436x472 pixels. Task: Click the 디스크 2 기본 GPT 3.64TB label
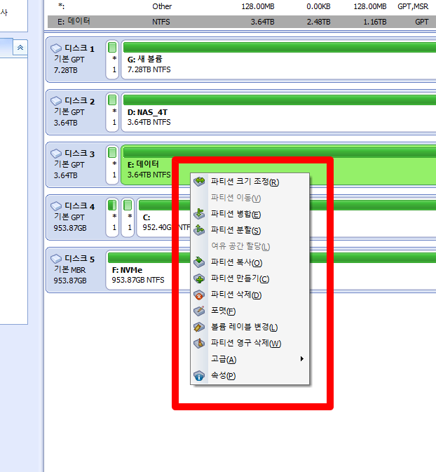[x=74, y=112]
